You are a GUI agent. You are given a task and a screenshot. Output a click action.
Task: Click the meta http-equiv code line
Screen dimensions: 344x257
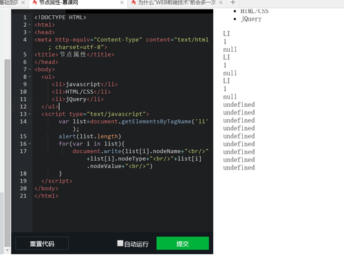122,43
